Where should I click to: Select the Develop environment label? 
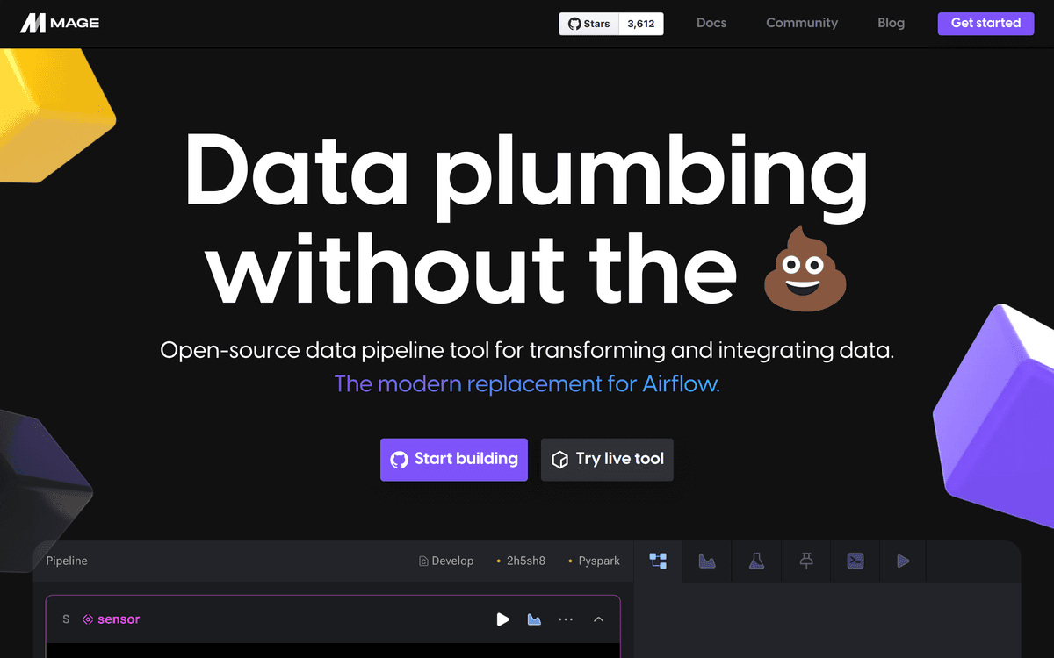point(446,561)
